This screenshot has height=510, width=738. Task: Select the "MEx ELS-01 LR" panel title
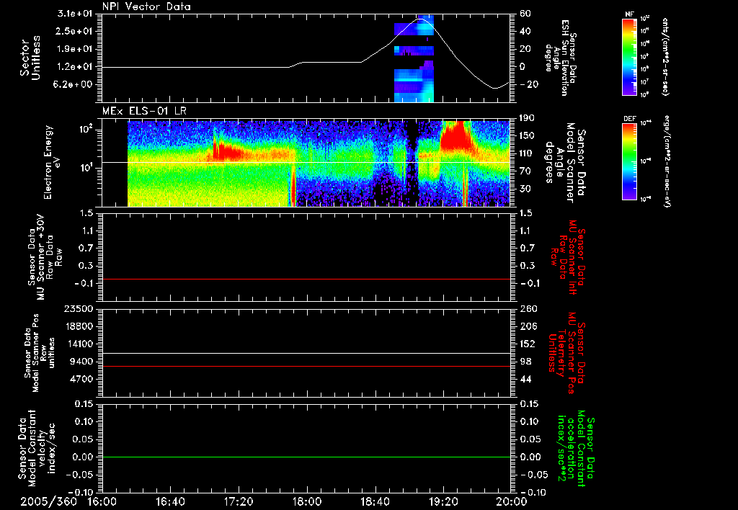pyautogui.click(x=144, y=111)
